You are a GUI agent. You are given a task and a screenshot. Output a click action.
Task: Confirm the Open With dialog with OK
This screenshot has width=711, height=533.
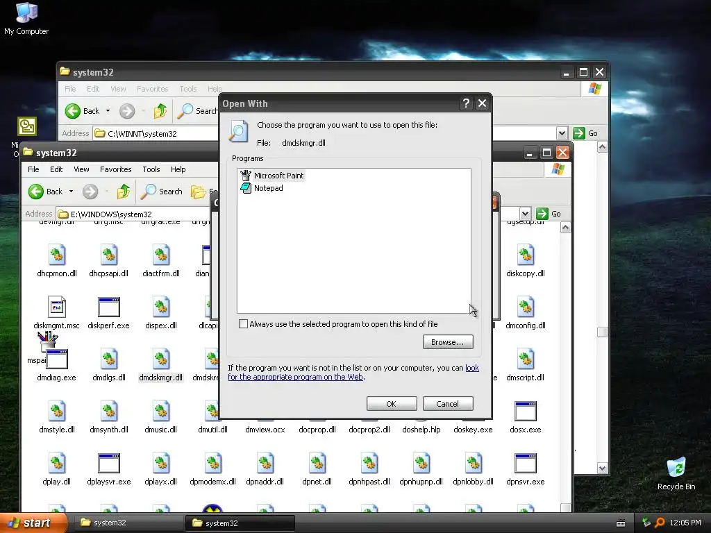coord(392,403)
